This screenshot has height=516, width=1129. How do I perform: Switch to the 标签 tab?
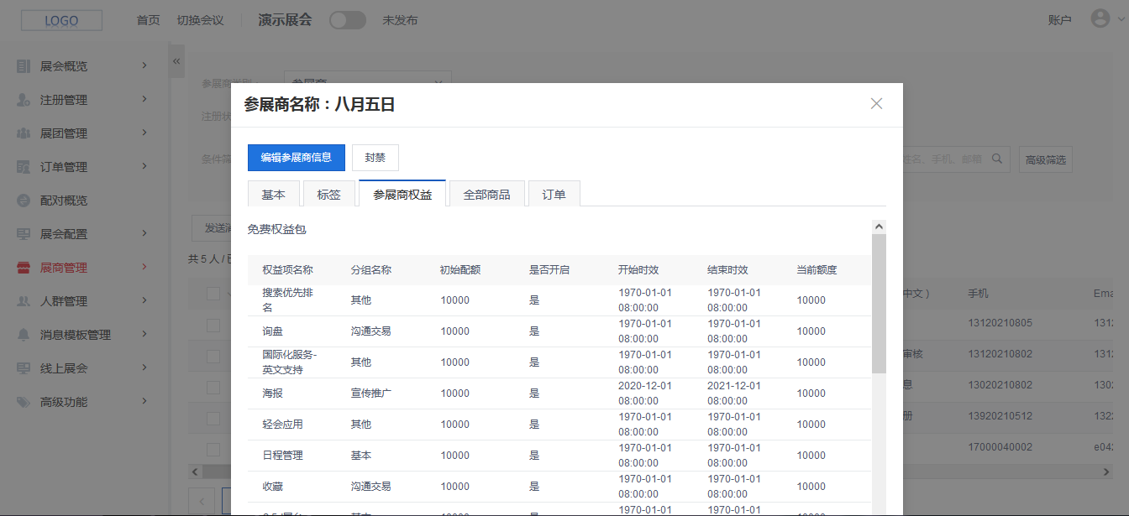coord(328,195)
